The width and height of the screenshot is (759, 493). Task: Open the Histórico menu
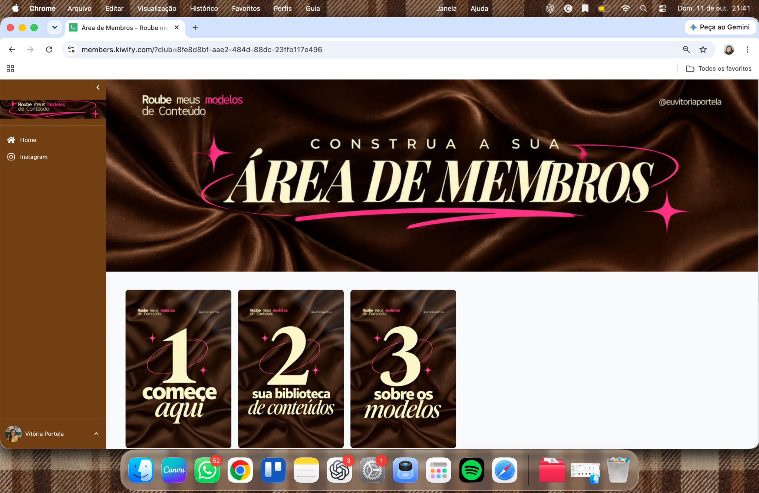click(x=204, y=8)
